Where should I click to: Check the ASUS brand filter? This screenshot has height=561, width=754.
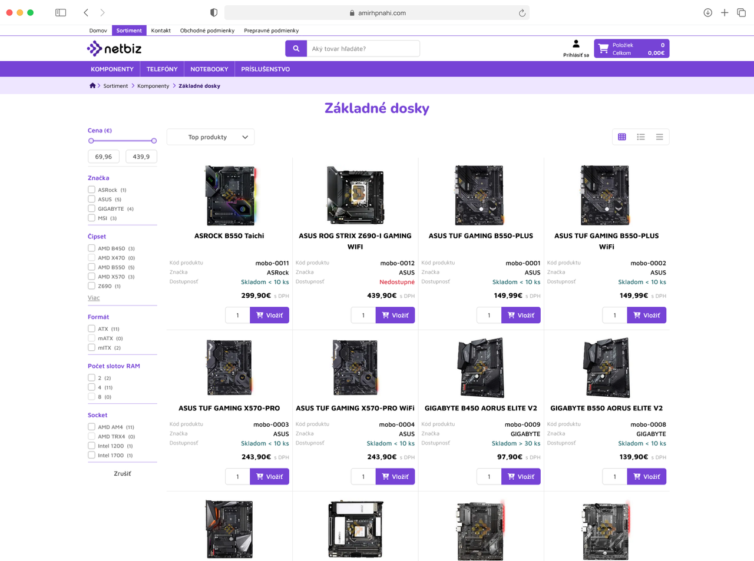point(92,199)
